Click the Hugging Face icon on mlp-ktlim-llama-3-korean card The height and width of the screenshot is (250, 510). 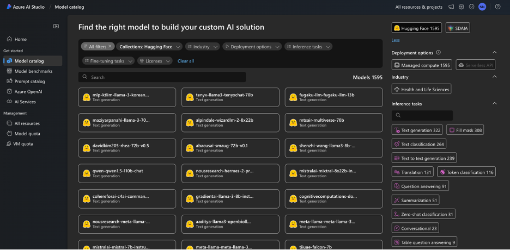coord(86,97)
